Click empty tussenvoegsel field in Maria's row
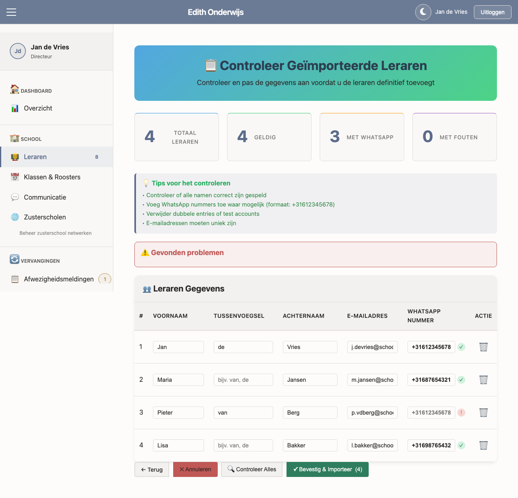Image resolution: width=518 pixels, height=498 pixels. tap(243, 380)
